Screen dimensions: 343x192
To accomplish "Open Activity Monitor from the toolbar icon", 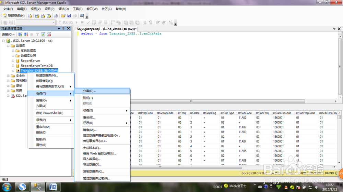I will coord(82,16).
